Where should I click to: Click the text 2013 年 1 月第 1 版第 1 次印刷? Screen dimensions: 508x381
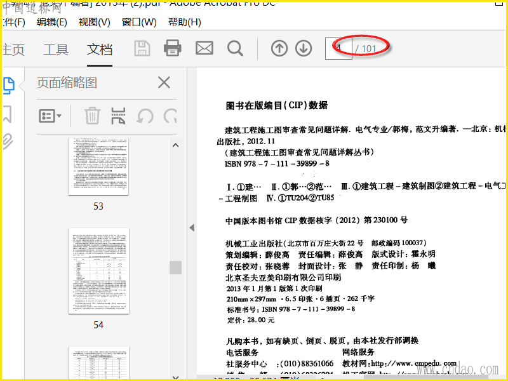[274, 288]
